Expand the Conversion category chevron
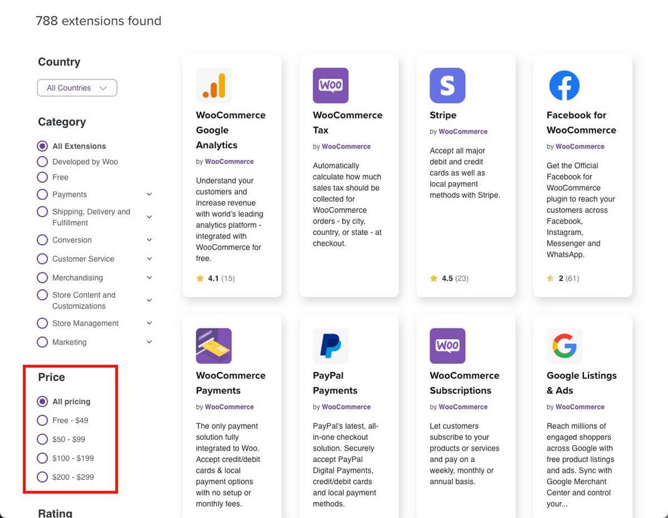Viewport: 668px width, 518px height. [149, 240]
